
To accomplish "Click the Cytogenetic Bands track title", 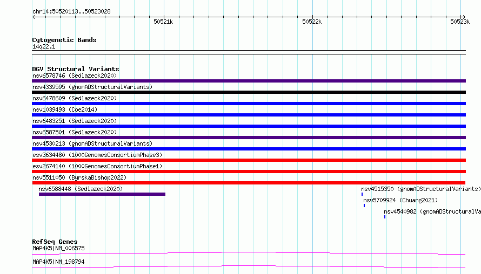I will (64, 40).
